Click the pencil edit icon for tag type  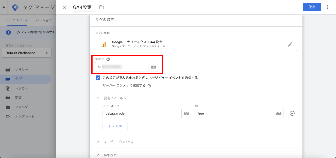coord(290,44)
